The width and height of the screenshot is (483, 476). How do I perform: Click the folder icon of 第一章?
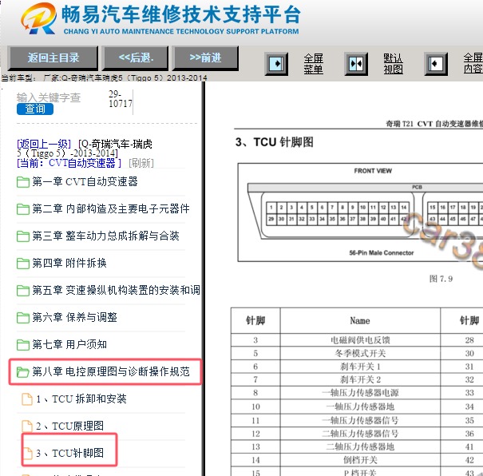pyautogui.click(x=23, y=182)
